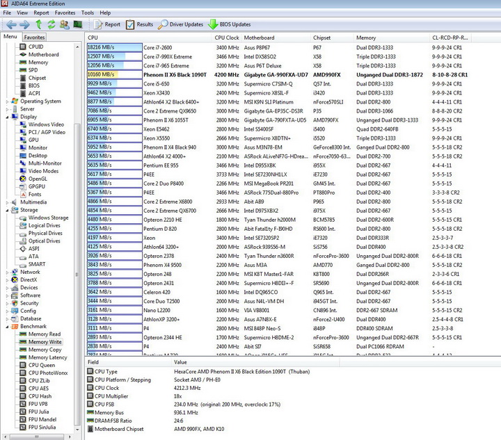Viewport: 501px width, 440px height.
Task: Select SMART under Storage
Action: pos(37,264)
